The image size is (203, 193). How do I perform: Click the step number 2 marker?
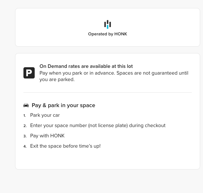(25, 126)
